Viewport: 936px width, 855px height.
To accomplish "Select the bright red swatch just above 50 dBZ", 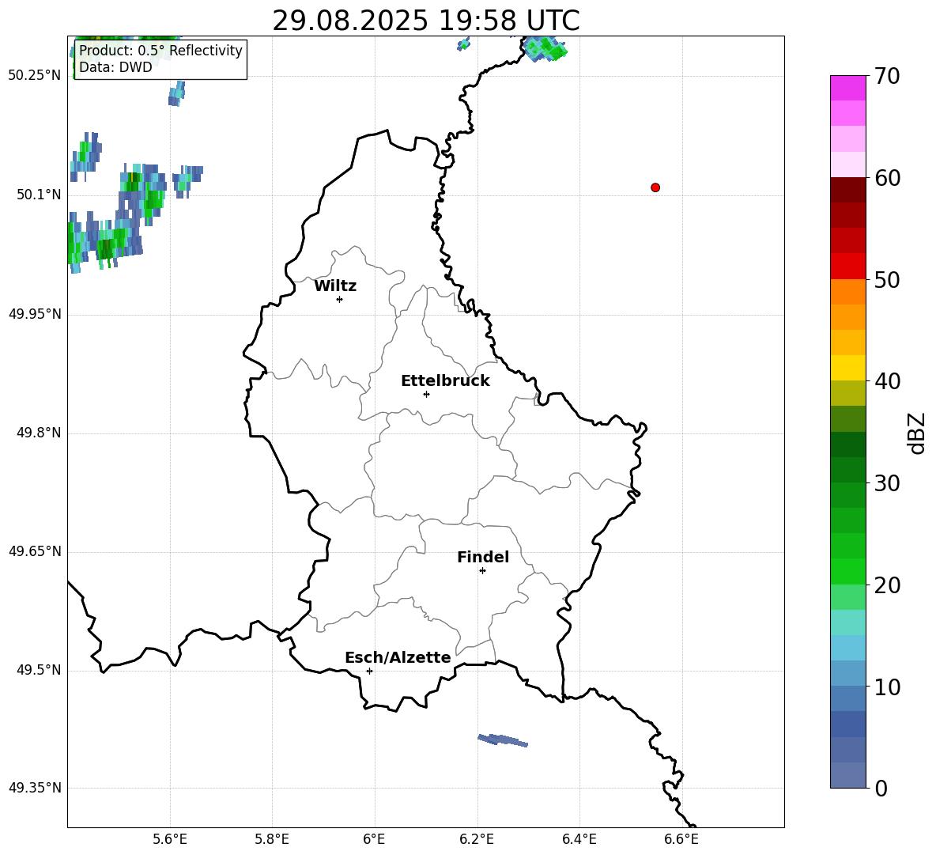I will (x=848, y=266).
